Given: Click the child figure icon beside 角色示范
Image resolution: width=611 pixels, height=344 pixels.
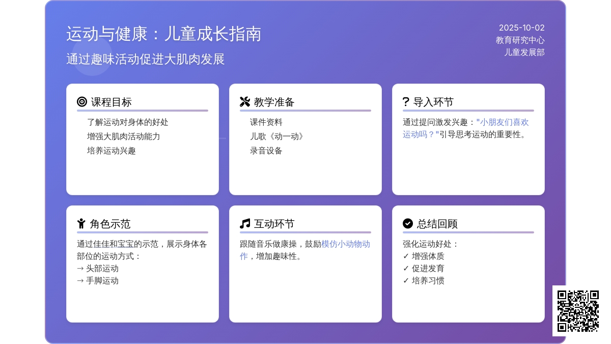Looking at the screenshot, I should (81, 224).
